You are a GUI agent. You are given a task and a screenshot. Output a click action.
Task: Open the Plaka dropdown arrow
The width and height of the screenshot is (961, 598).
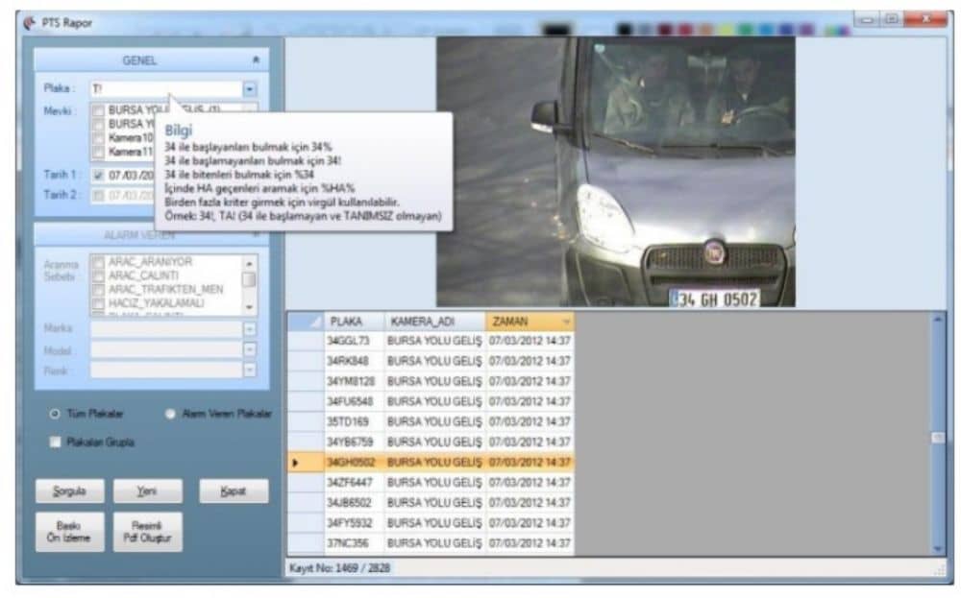click(250, 89)
